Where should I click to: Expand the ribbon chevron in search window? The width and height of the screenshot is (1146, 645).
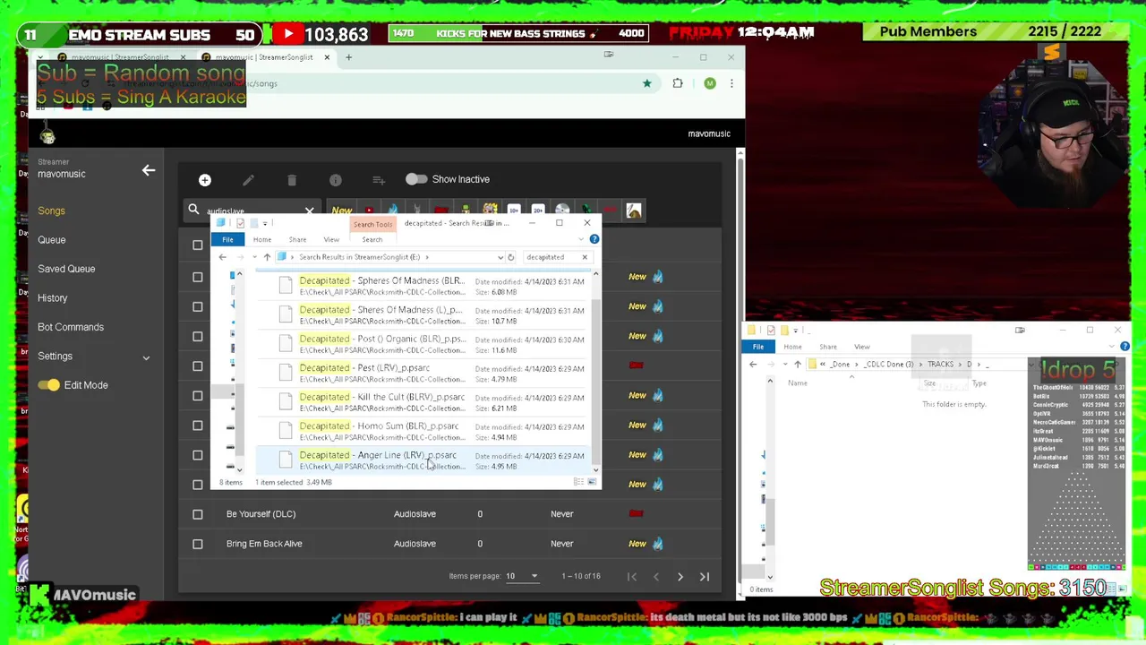[x=581, y=239]
